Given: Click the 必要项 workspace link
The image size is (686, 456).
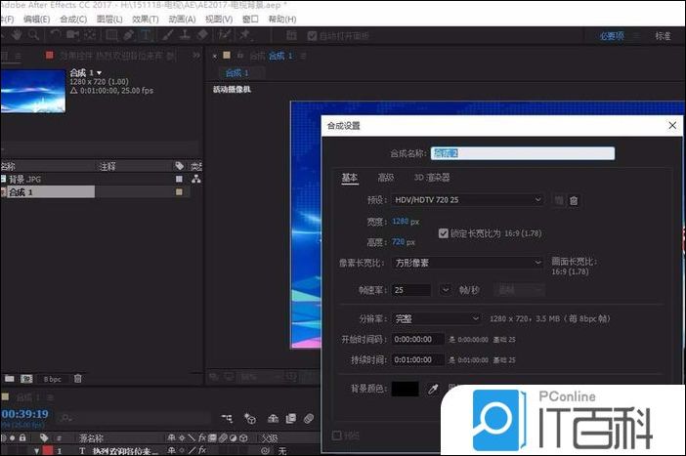Looking at the screenshot, I should (x=613, y=36).
